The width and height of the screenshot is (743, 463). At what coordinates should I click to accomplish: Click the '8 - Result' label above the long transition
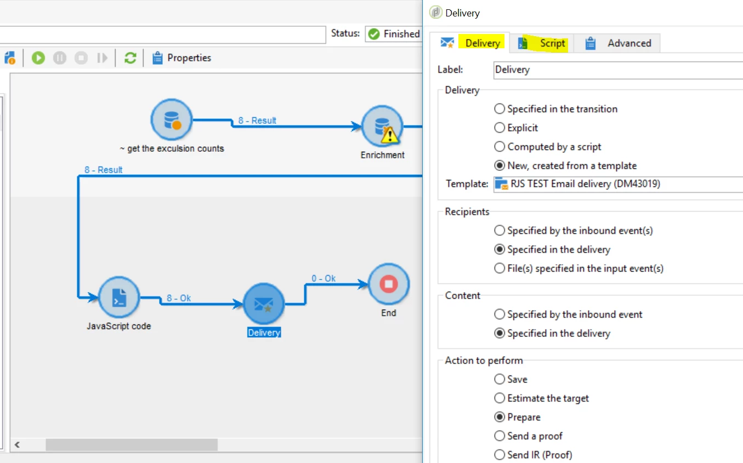(x=104, y=170)
